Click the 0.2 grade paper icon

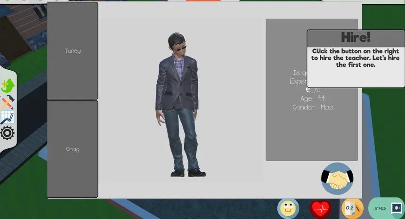pos(352,208)
